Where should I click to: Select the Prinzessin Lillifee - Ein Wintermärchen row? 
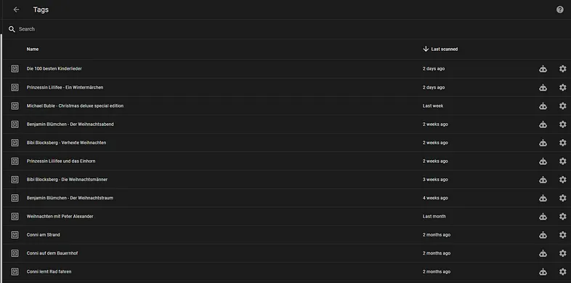(x=286, y=87)
